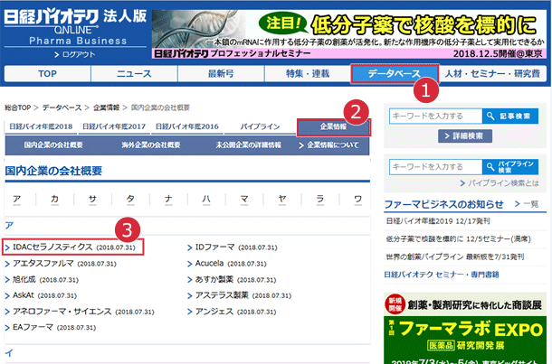Jump to タ index letter
This screenshot has width=552, height=364.
tap(130, 200)
